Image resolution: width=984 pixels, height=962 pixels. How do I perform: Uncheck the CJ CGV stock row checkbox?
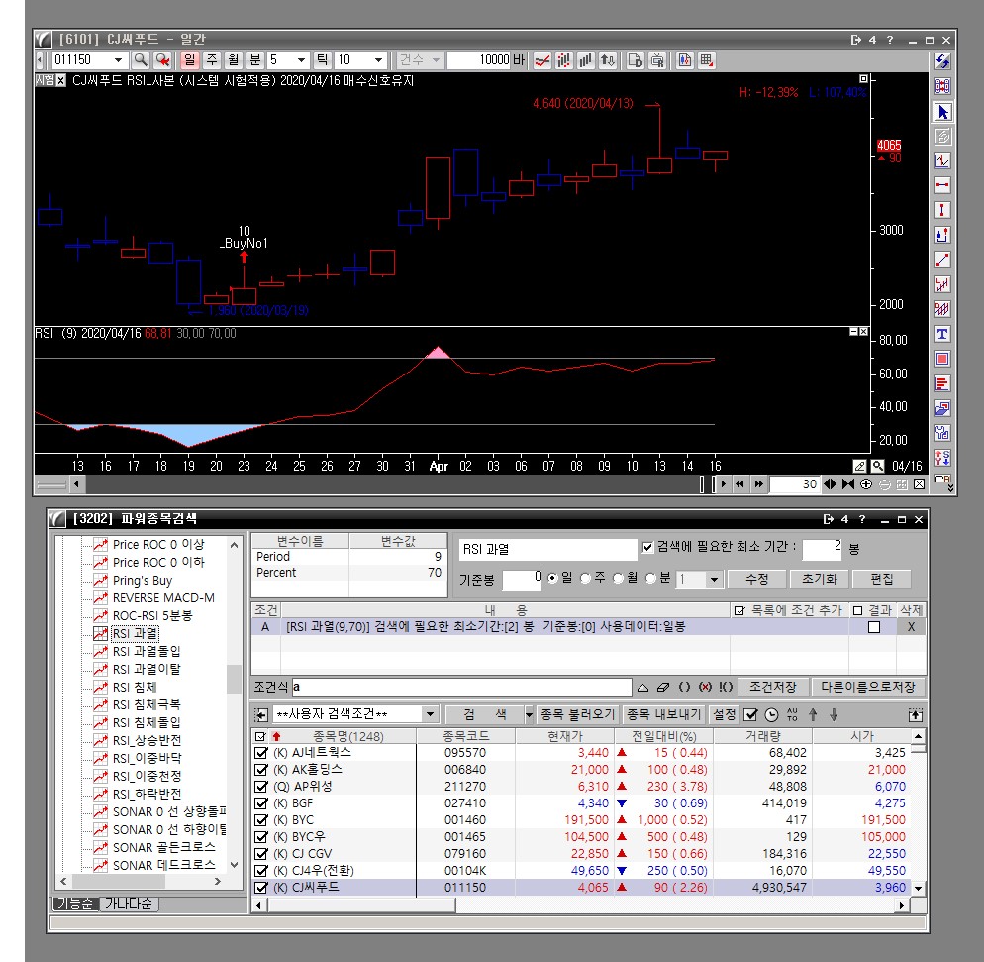[261, 853]
